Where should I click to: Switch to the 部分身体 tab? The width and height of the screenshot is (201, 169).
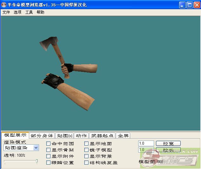tap(42, 136)
